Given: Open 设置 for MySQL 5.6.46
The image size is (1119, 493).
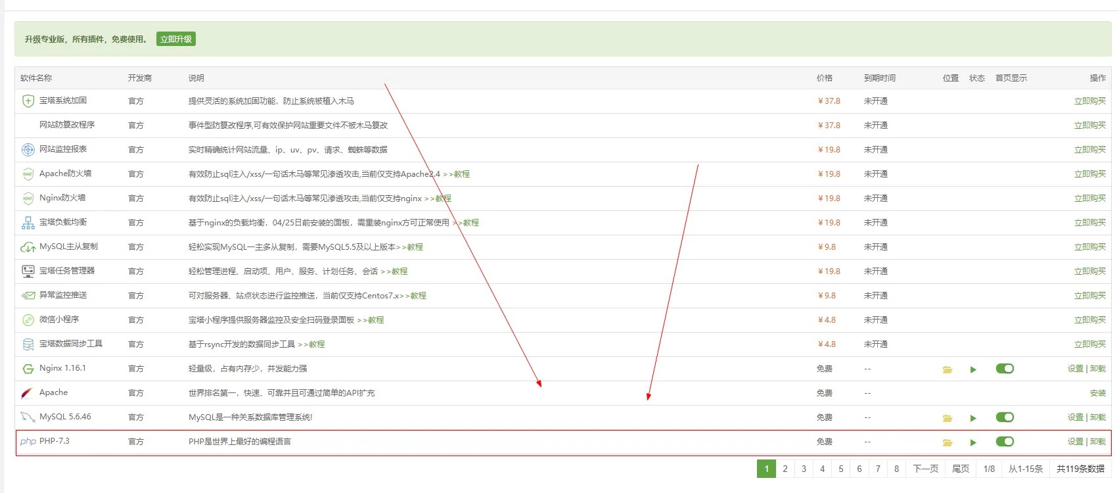Looking at the screenshot, I should (x=1076, y=417).
